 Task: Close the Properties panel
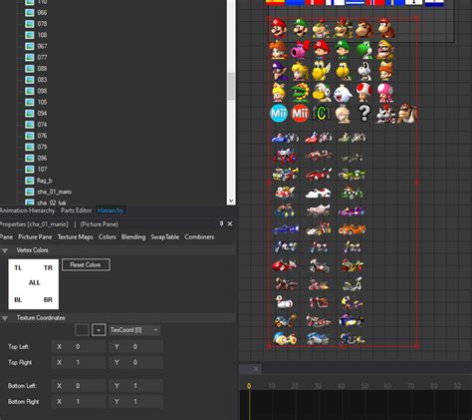pyautogui.click(x=230, y=223)
